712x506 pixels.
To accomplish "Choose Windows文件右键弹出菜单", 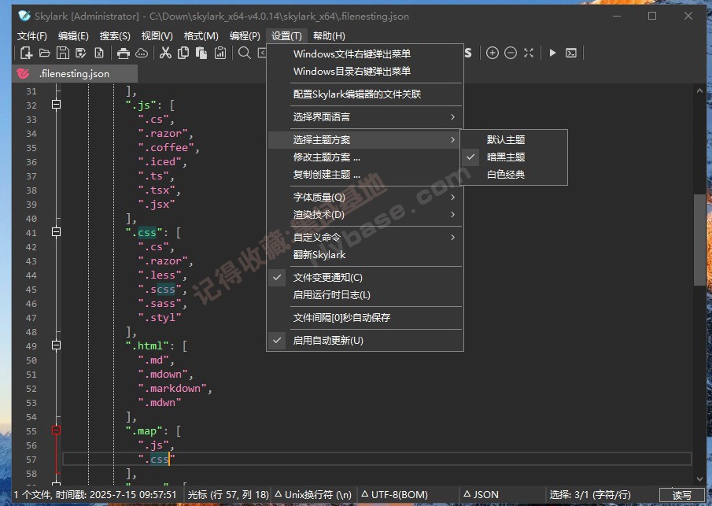I will pos(365,54).
